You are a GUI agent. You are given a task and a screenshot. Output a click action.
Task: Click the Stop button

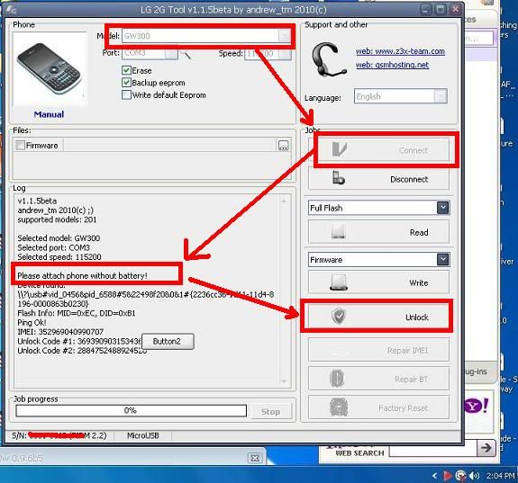(x=270, y=411)
